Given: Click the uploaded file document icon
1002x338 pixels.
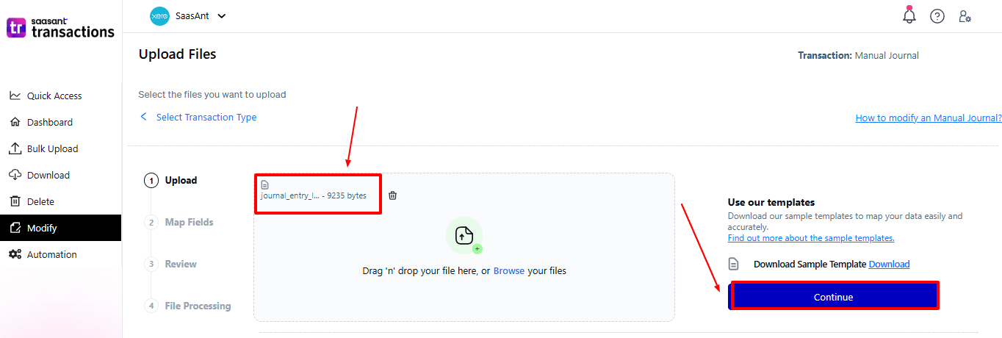Looking at the screenshot, I should [265, 185].
